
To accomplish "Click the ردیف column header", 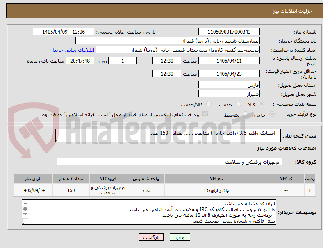I will (x=309, y=179).
